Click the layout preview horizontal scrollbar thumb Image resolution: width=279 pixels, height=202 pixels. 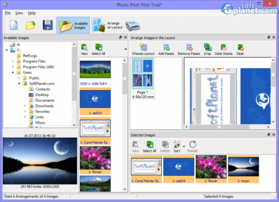click(x=219, y=127)
